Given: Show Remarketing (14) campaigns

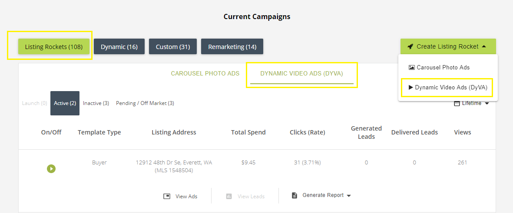Looking at the screenshot, I should point(232,46).
